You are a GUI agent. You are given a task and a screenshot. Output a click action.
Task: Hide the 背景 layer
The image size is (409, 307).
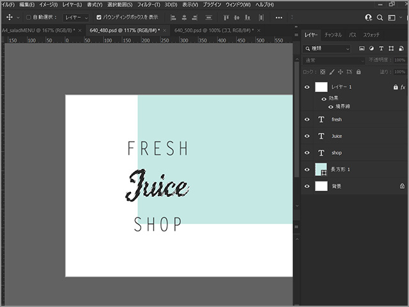307,186
